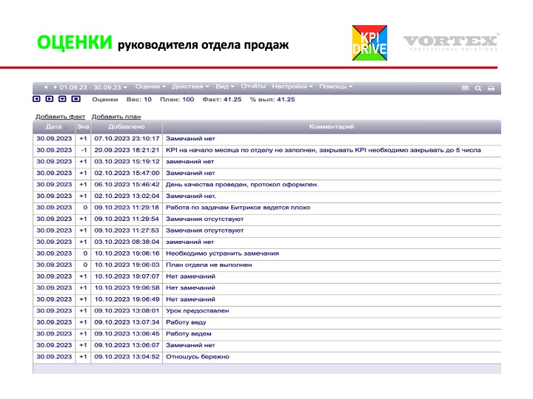
Task: Select row added 07.10.2023 23:10:17
Action: pos(266,138)
